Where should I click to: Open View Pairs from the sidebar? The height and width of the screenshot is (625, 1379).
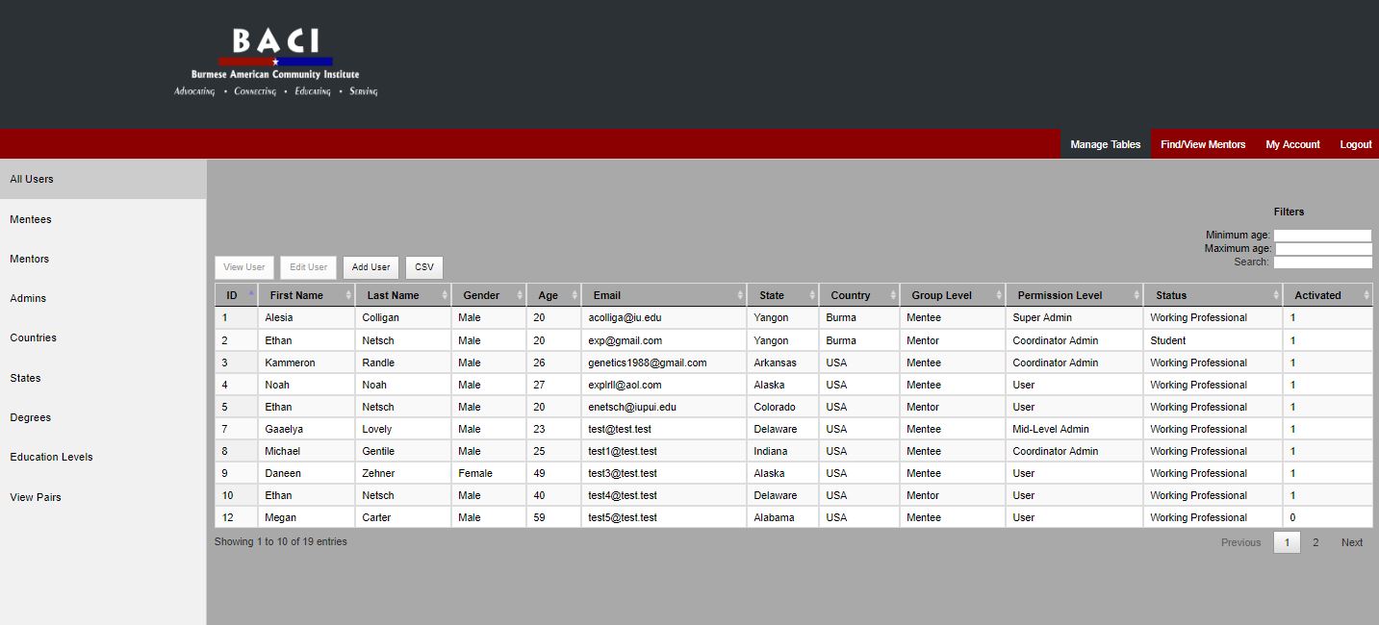coord(36,497)
